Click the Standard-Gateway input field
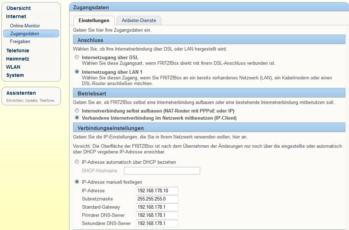 click(157, 207)
